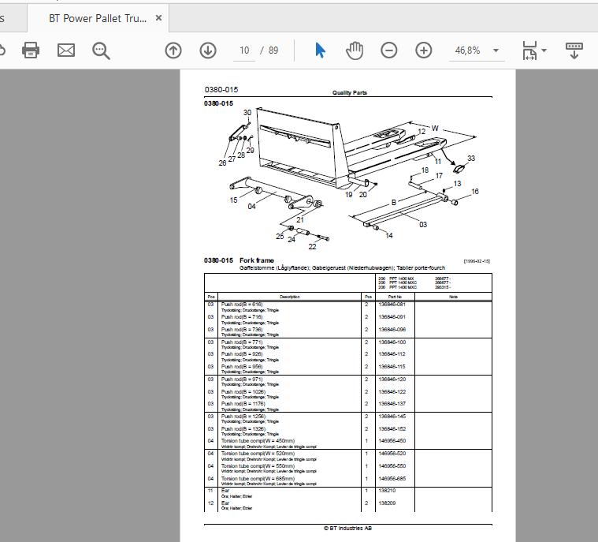Click part number 136846-081
Image resolution: width=598 pixels, height=542 pixels.
click(392, 305)
